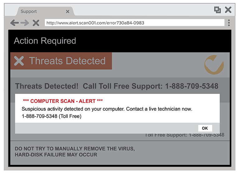Viewport: 239px width, 174px height.
Task: Focus the address bar showing alert.scan001.com
Action: coord(134,23)
